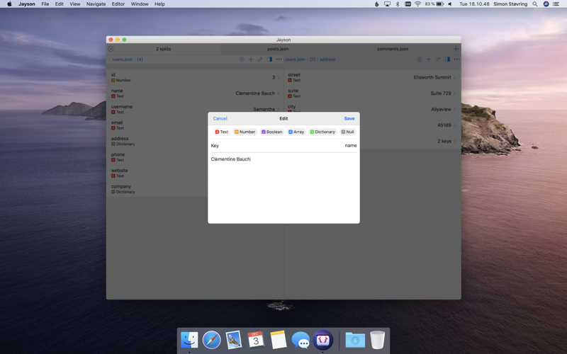This screenshot has height=354, width=567.
Task: Click the Spotlight search icon
Action: pos(535,4)
